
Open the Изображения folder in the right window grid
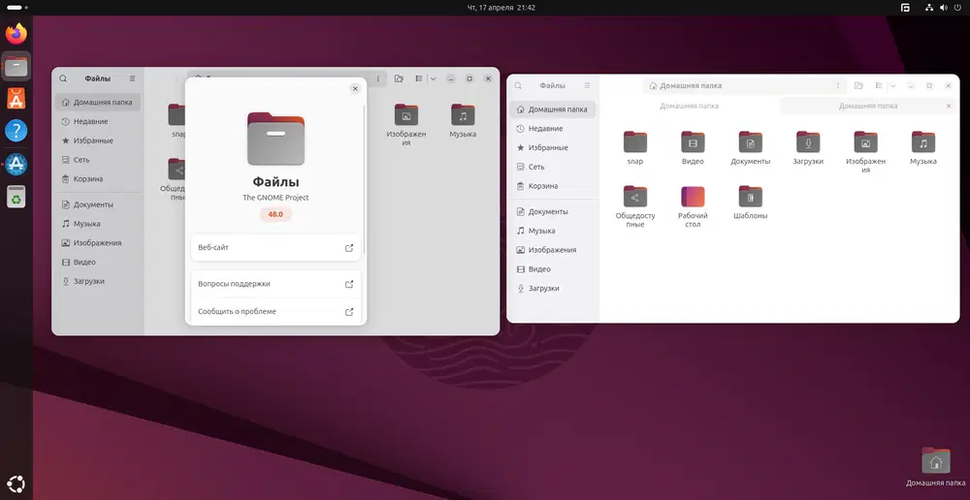coord(865,151)
